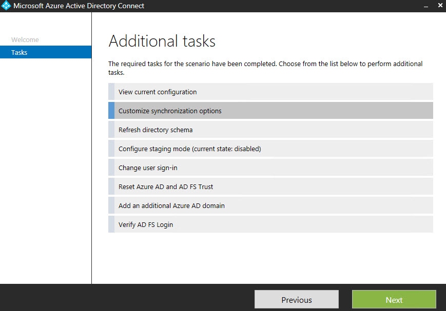Minimize the Azure AD Connect window
The width and height of the screenshot is (446, 311).
tap(425, 6)
